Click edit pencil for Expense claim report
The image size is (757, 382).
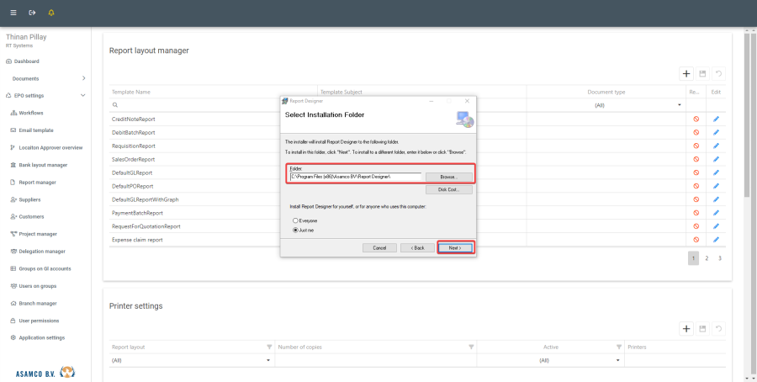pyautogui.click(x=717, y=240)
